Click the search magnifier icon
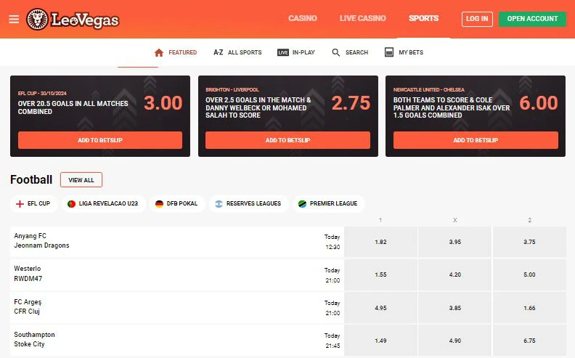 point(335,52)
